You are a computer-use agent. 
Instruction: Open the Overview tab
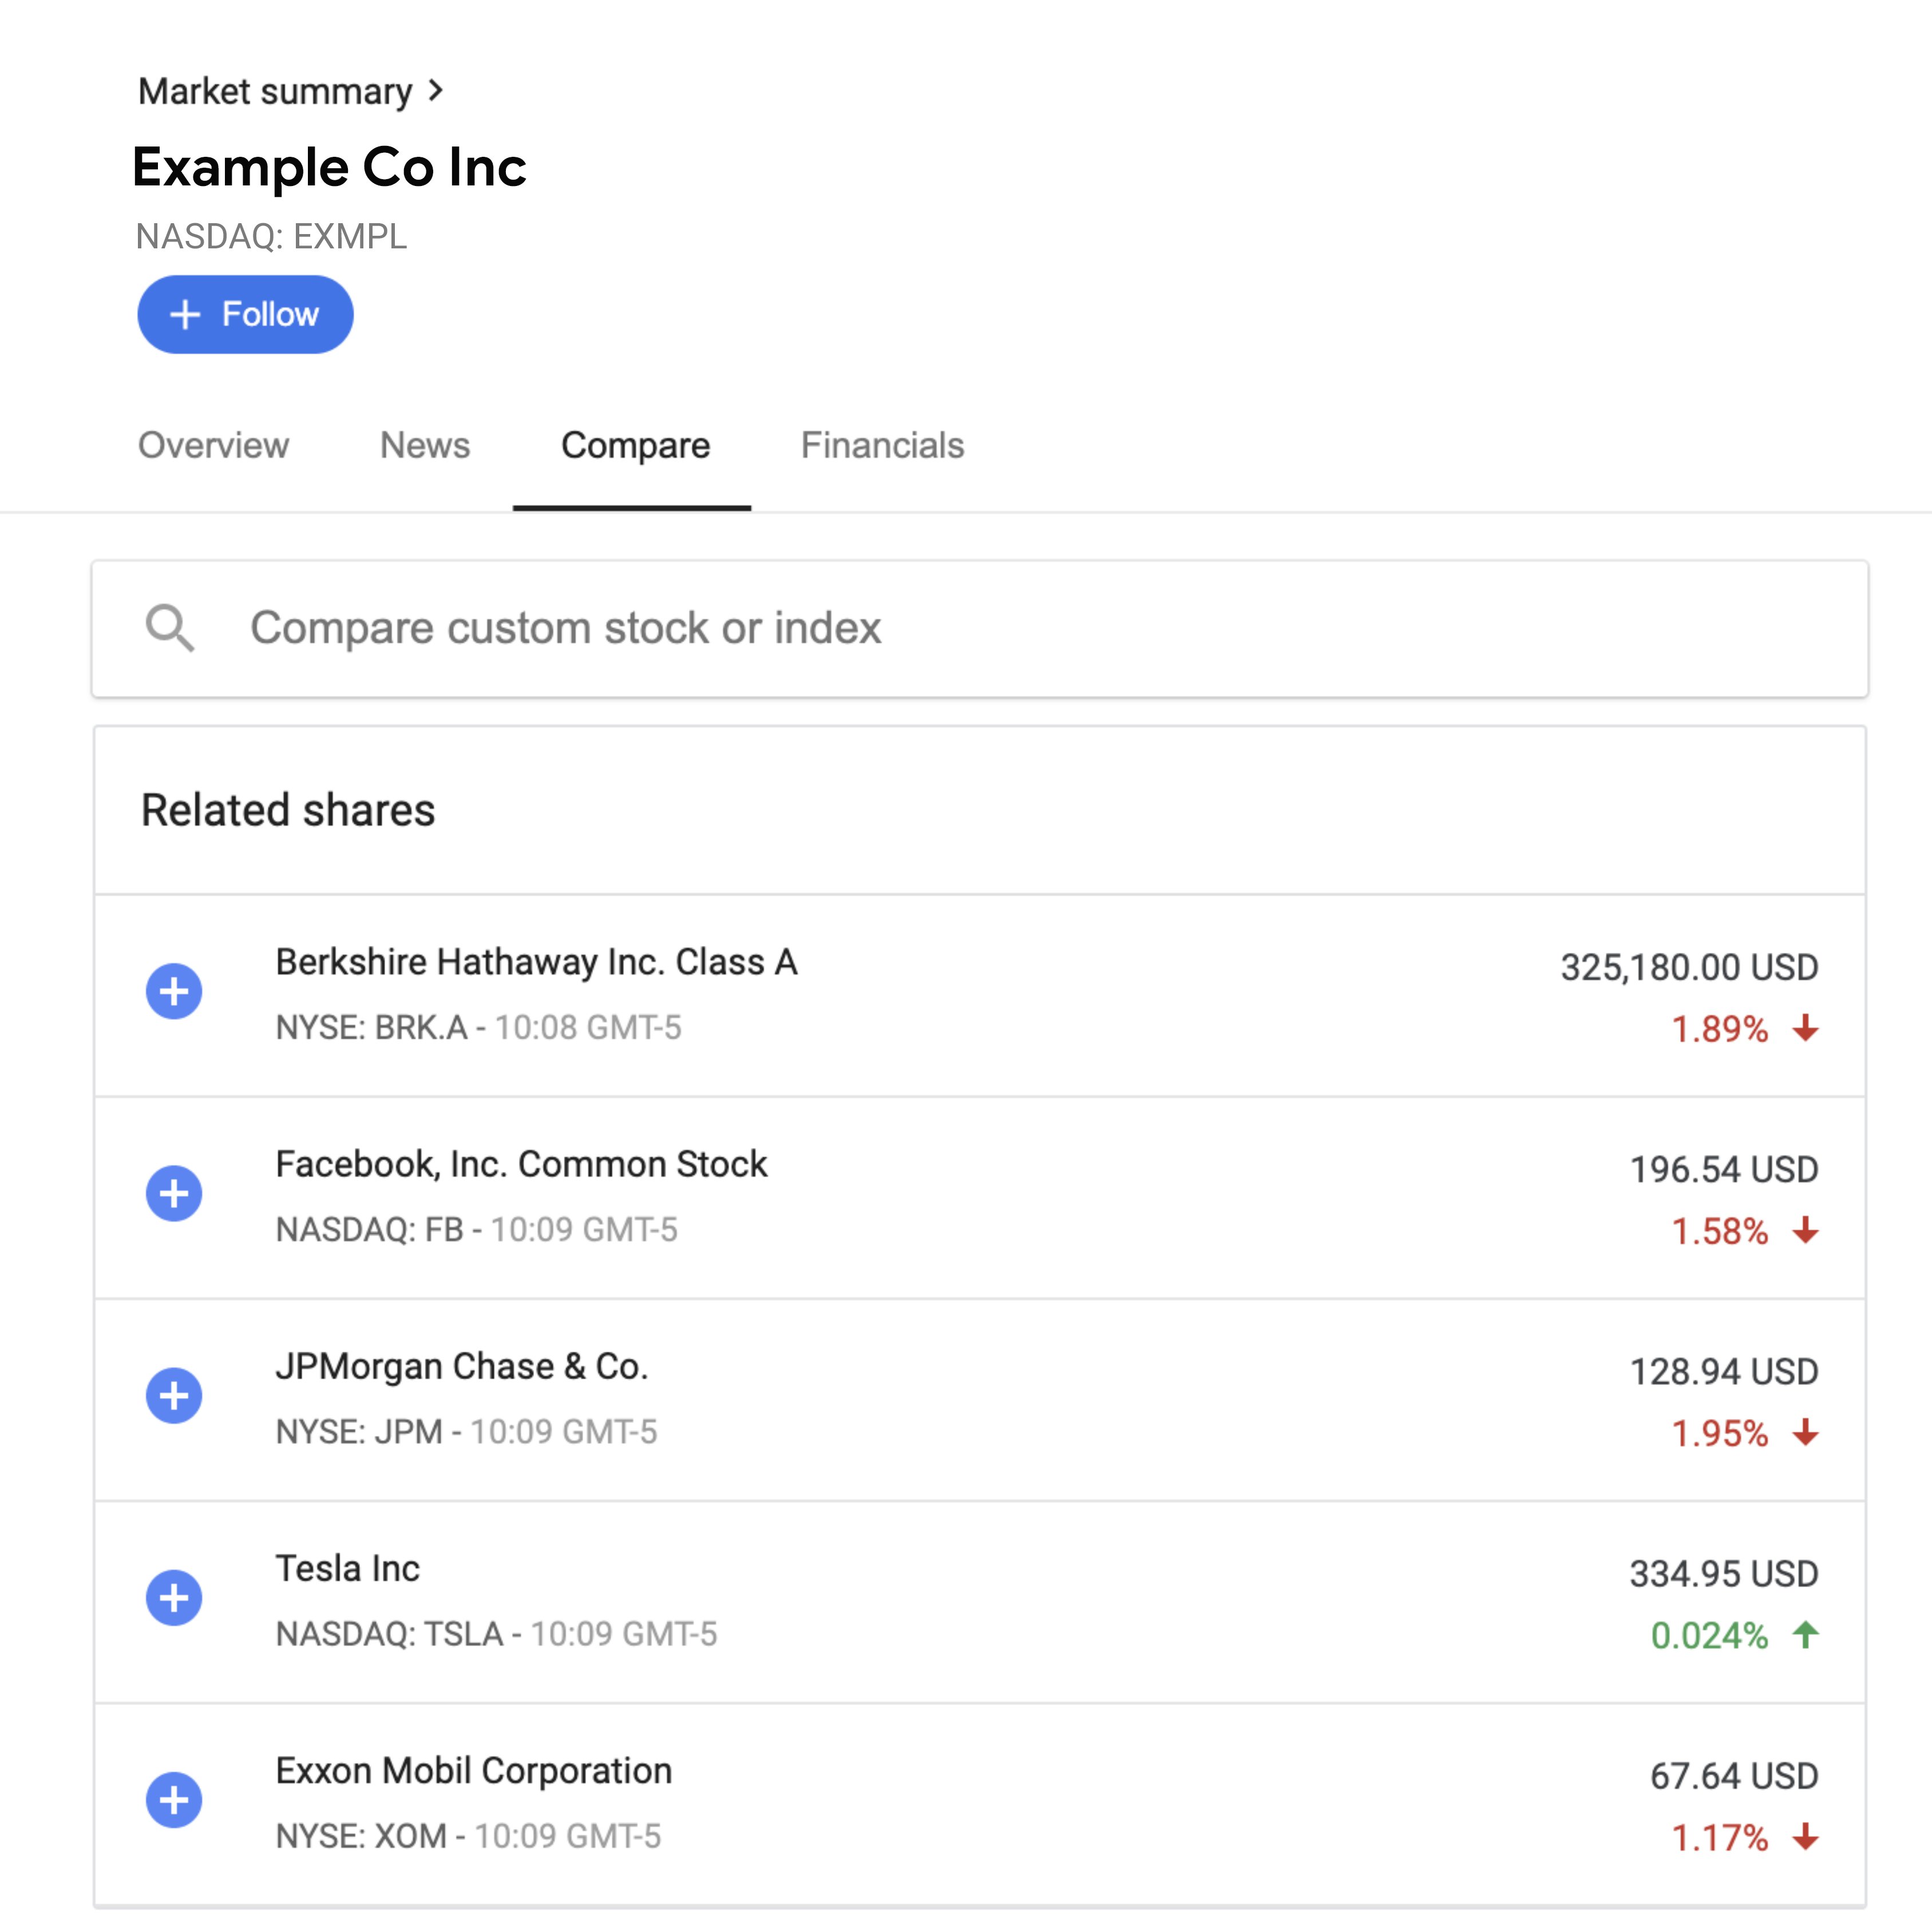pyautogui.click(x=213, y=445)
